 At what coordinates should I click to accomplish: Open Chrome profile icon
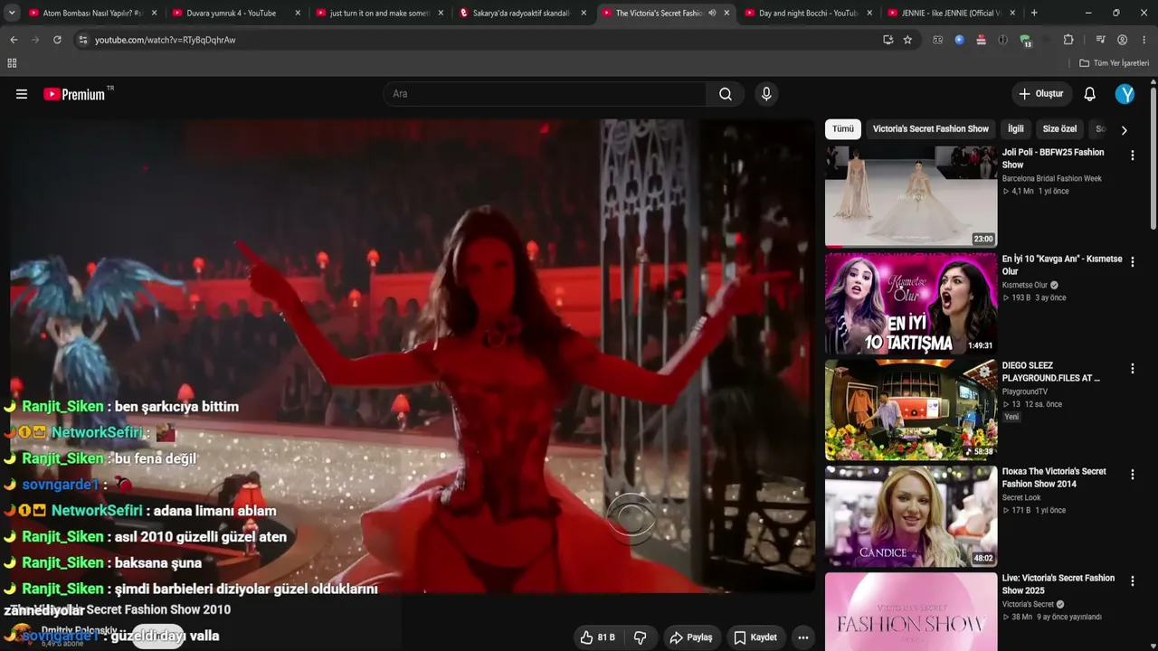[x=1122, y=40]
